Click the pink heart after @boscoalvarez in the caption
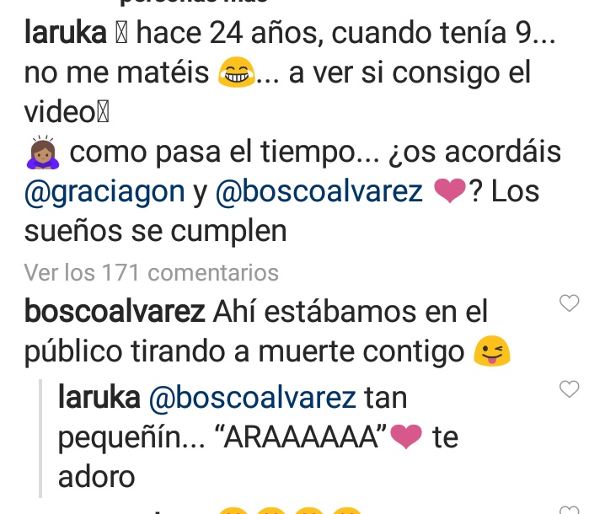 click(450, 191)
